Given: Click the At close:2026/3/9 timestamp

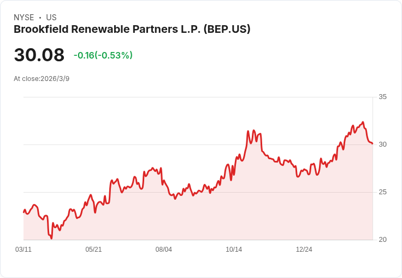Looking at the screenshot, I should click(42, 78).
